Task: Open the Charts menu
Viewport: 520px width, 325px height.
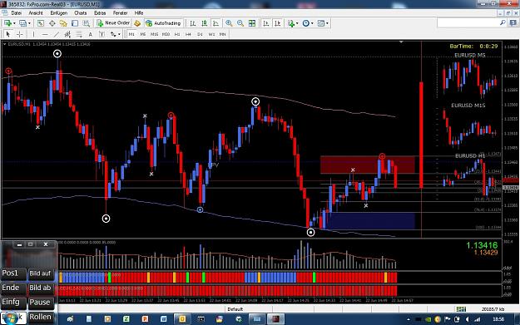Action: click(x=80, y=13)
